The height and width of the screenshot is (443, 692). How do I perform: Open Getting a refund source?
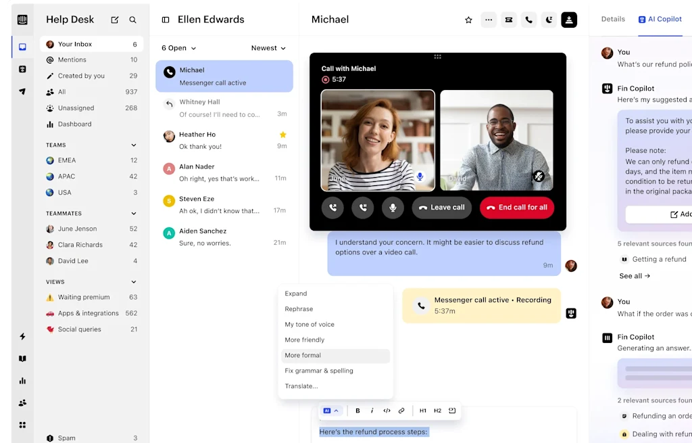pyautogui.click(x=653, y=259)
